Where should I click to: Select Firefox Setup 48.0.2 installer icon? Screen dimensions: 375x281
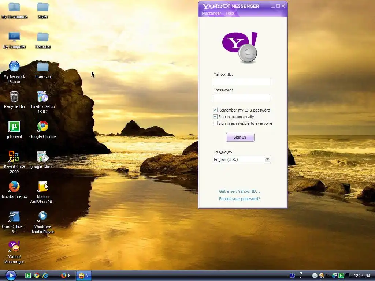43,102
